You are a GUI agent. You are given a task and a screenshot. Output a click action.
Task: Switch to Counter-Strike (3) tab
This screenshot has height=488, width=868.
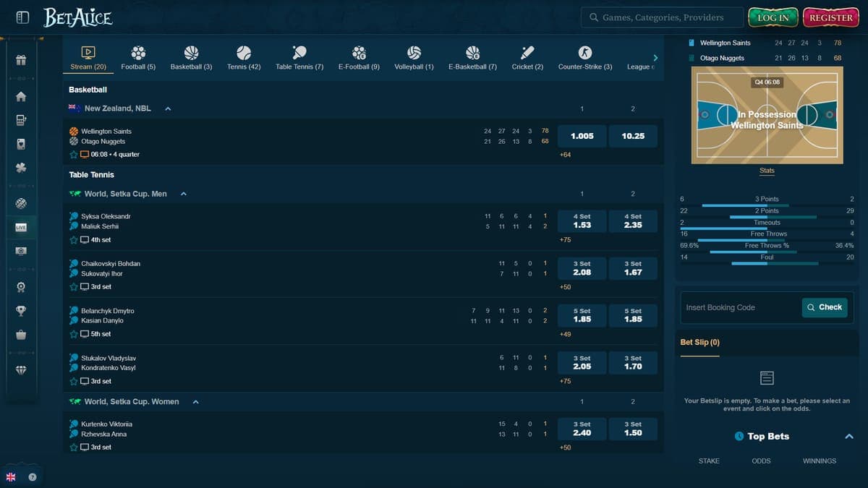pos(585,58)
